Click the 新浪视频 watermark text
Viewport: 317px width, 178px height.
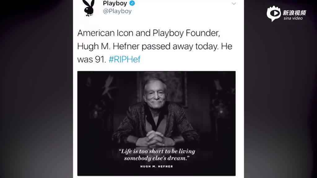[294, 13]
